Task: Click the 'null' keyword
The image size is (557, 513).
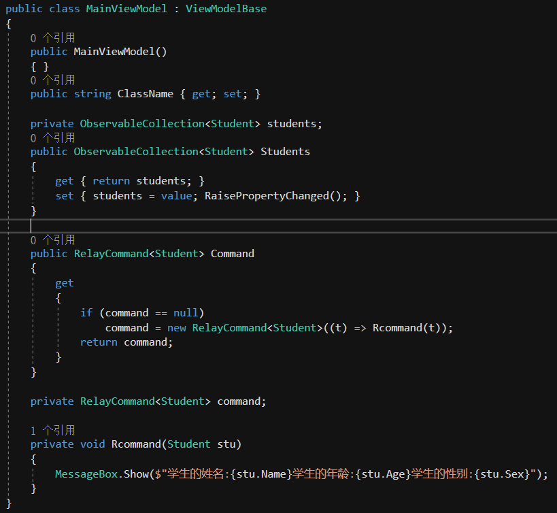Action: point(186,313)
